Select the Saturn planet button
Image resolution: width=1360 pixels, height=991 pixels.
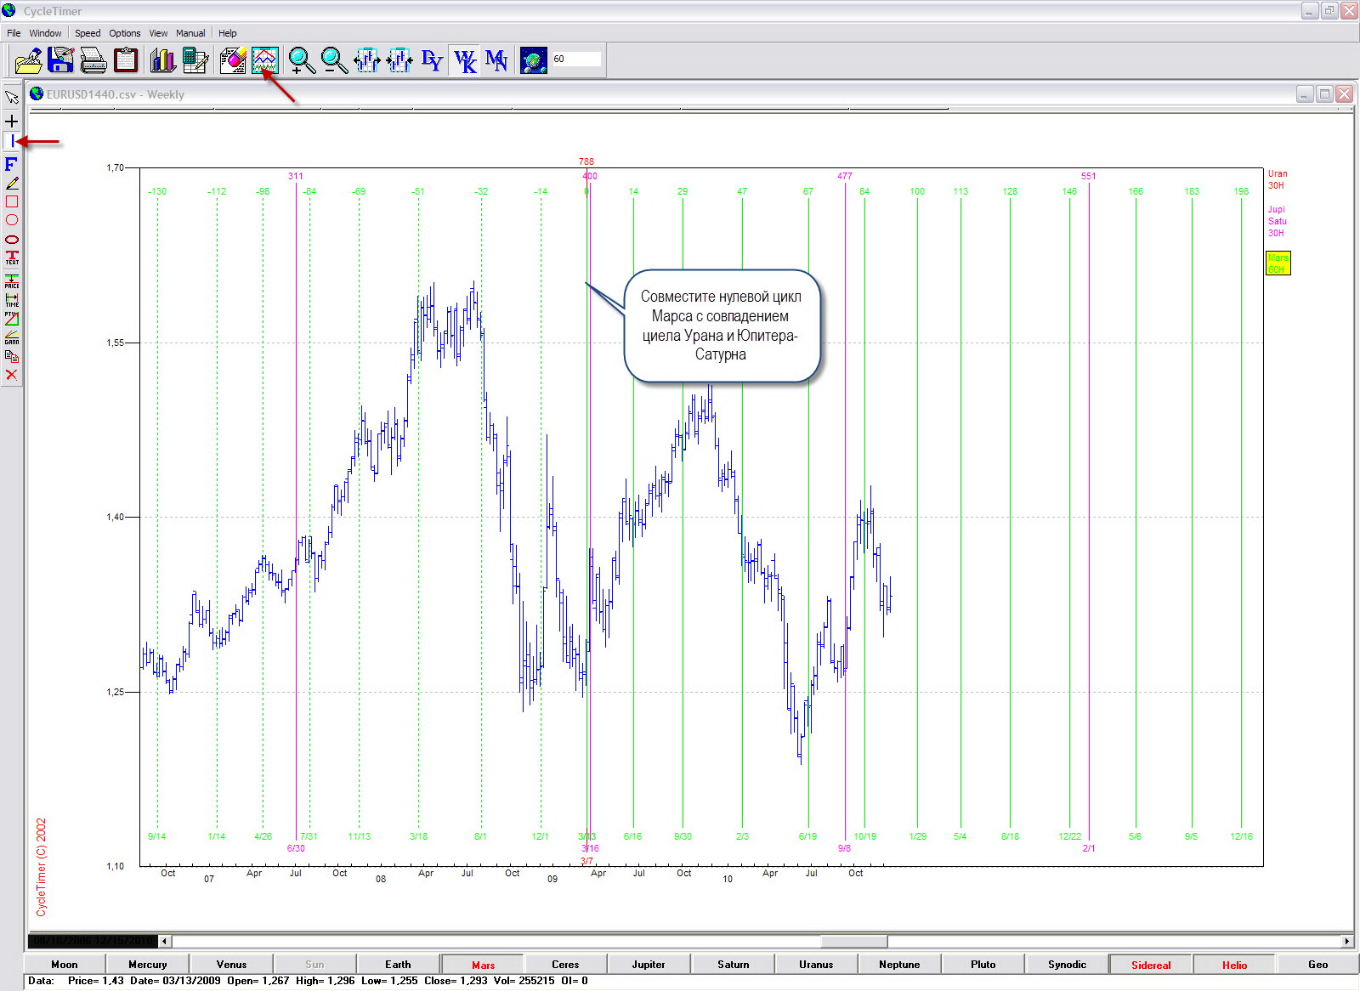(733, 965)
